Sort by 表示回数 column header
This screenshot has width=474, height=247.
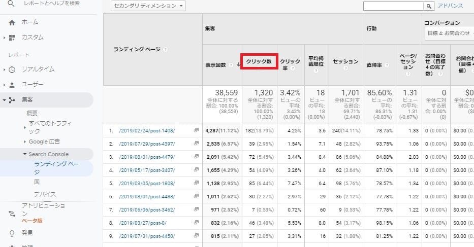(215, 65)
